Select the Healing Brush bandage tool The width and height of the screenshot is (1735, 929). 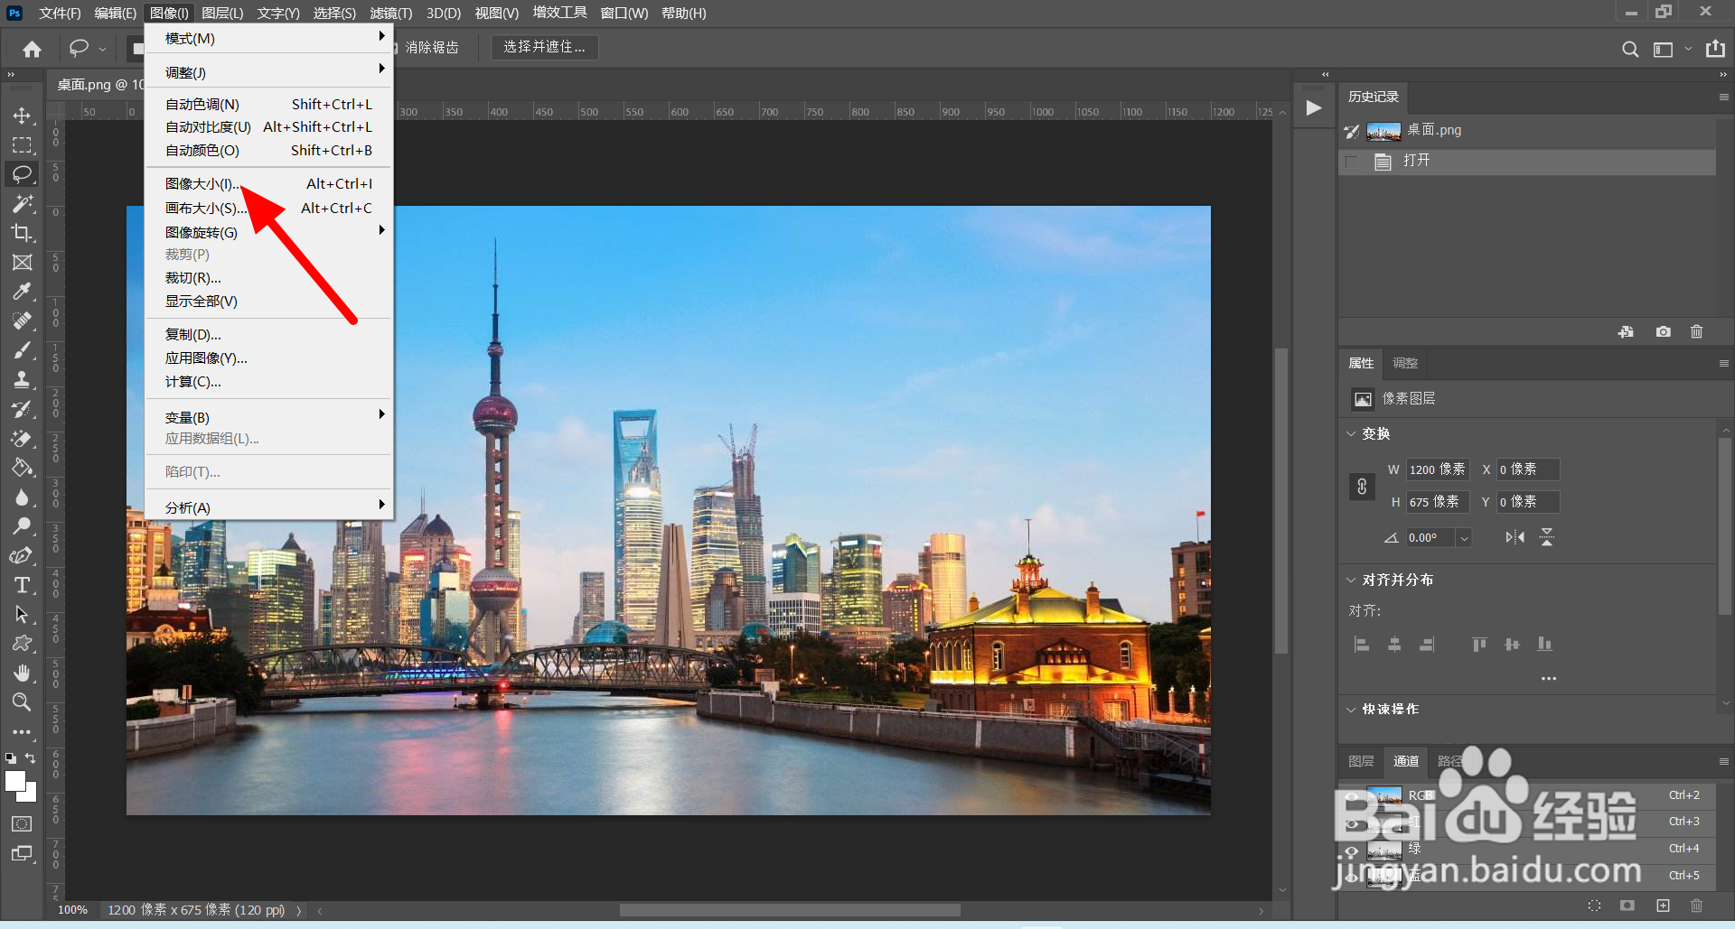pos(22,321)
